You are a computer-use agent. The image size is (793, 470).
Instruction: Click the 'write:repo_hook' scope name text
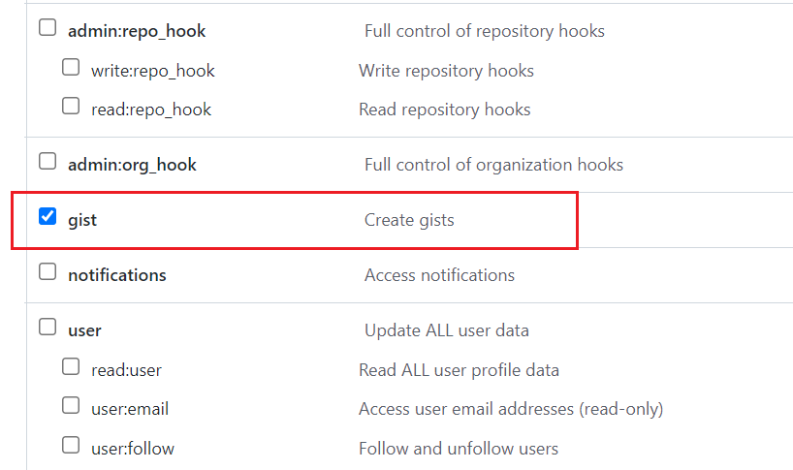click(153, 71)
